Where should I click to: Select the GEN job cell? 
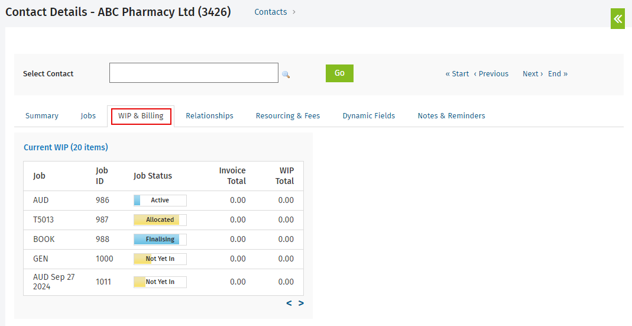[x=40, y=259]
